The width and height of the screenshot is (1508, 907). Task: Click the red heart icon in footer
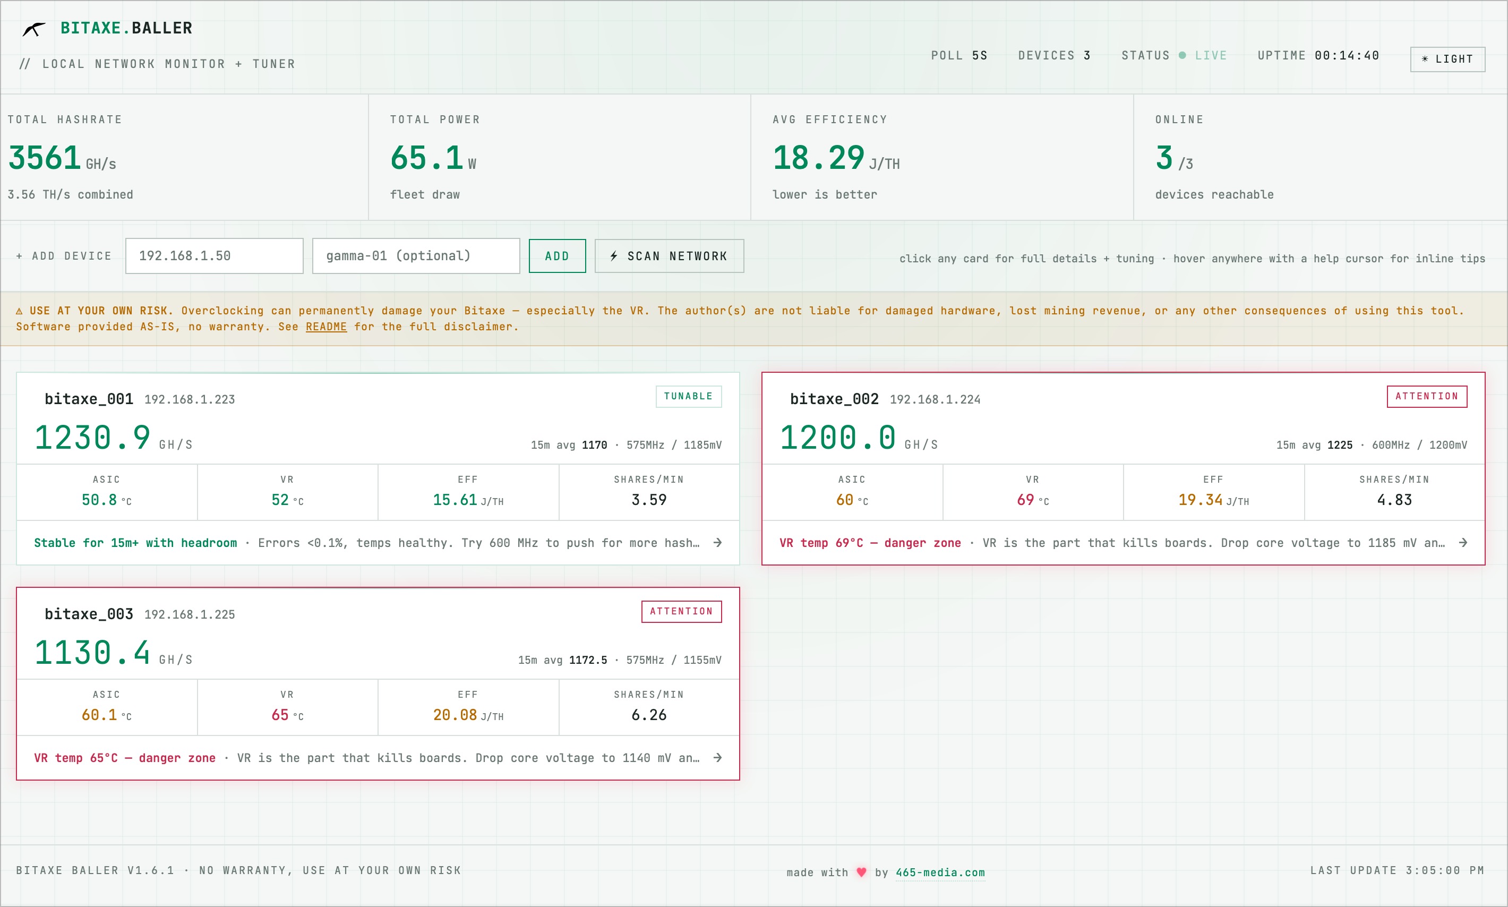pos(862,872)
